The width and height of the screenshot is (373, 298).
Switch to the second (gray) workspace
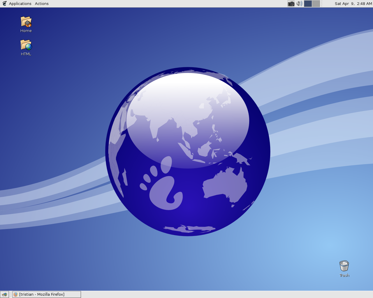pyautogui.click(x=316, y=3)
